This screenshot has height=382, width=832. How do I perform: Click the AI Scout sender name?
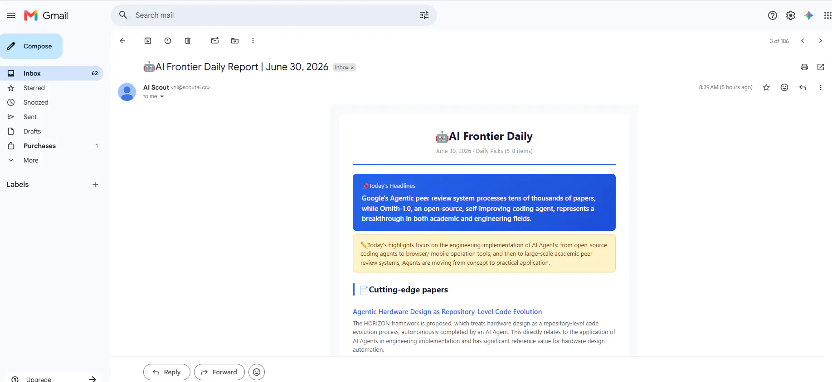(x=156, y=87)
